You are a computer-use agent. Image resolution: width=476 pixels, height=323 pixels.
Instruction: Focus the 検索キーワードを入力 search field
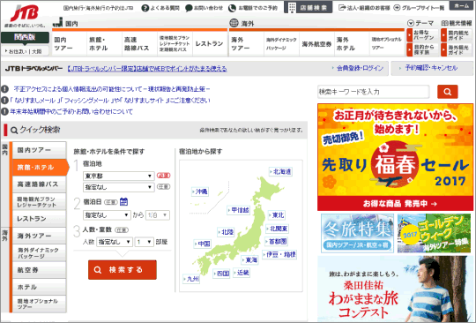pos(374,92)
